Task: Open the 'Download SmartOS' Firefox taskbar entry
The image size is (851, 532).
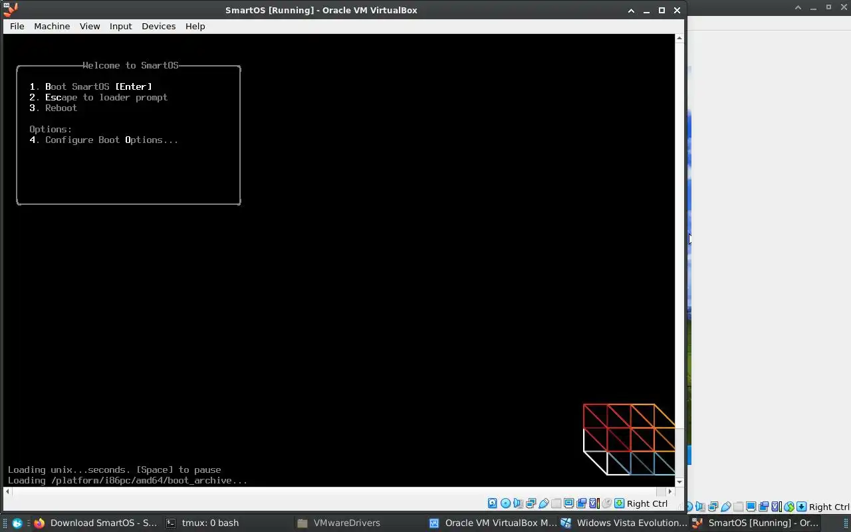Action: [95, 523]
